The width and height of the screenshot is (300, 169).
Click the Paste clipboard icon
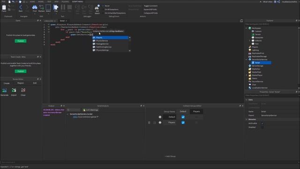click(x=4, y=8)
